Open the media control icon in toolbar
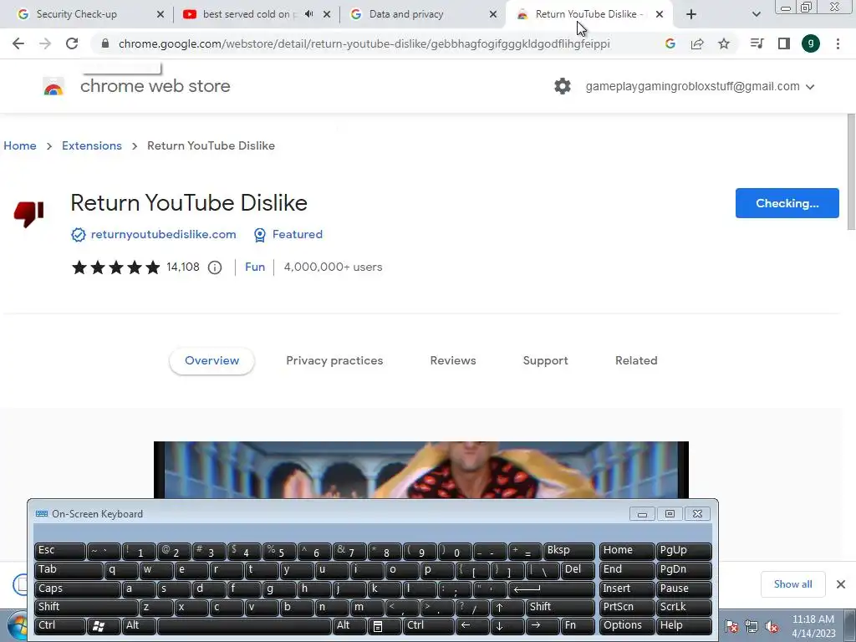This screenshot has height=642, width=856. pos(757,43)
